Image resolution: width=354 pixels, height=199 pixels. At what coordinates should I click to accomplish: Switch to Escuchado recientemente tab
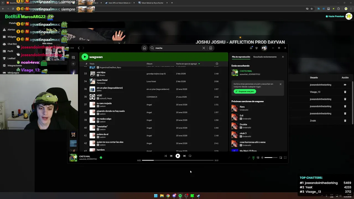265,57
